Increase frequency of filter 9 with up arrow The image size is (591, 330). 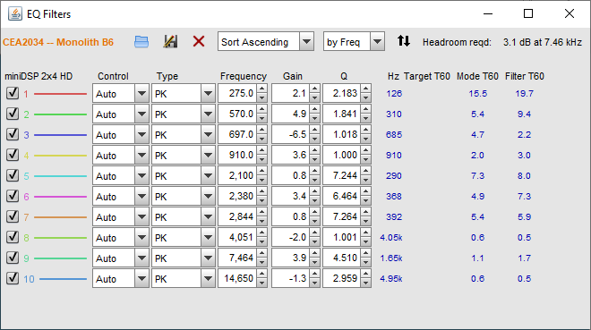(262, 254)
